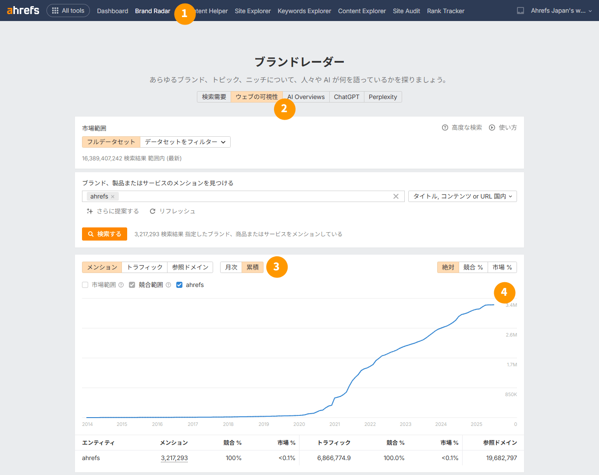Click the workspace icon beside Ahrefs Japan's name
The image size is (599, 475).
520,11
